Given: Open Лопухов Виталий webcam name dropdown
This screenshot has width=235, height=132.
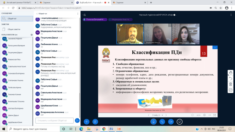Looking at the screenshot, I should click(126, 43).
